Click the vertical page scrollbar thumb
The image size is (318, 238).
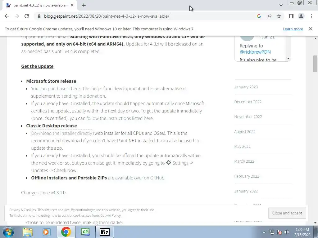pyautogui.click(x=316, y=64)
